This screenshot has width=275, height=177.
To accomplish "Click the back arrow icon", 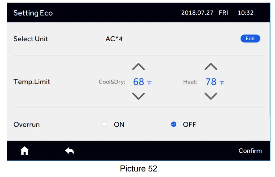I will click(69, 150).
